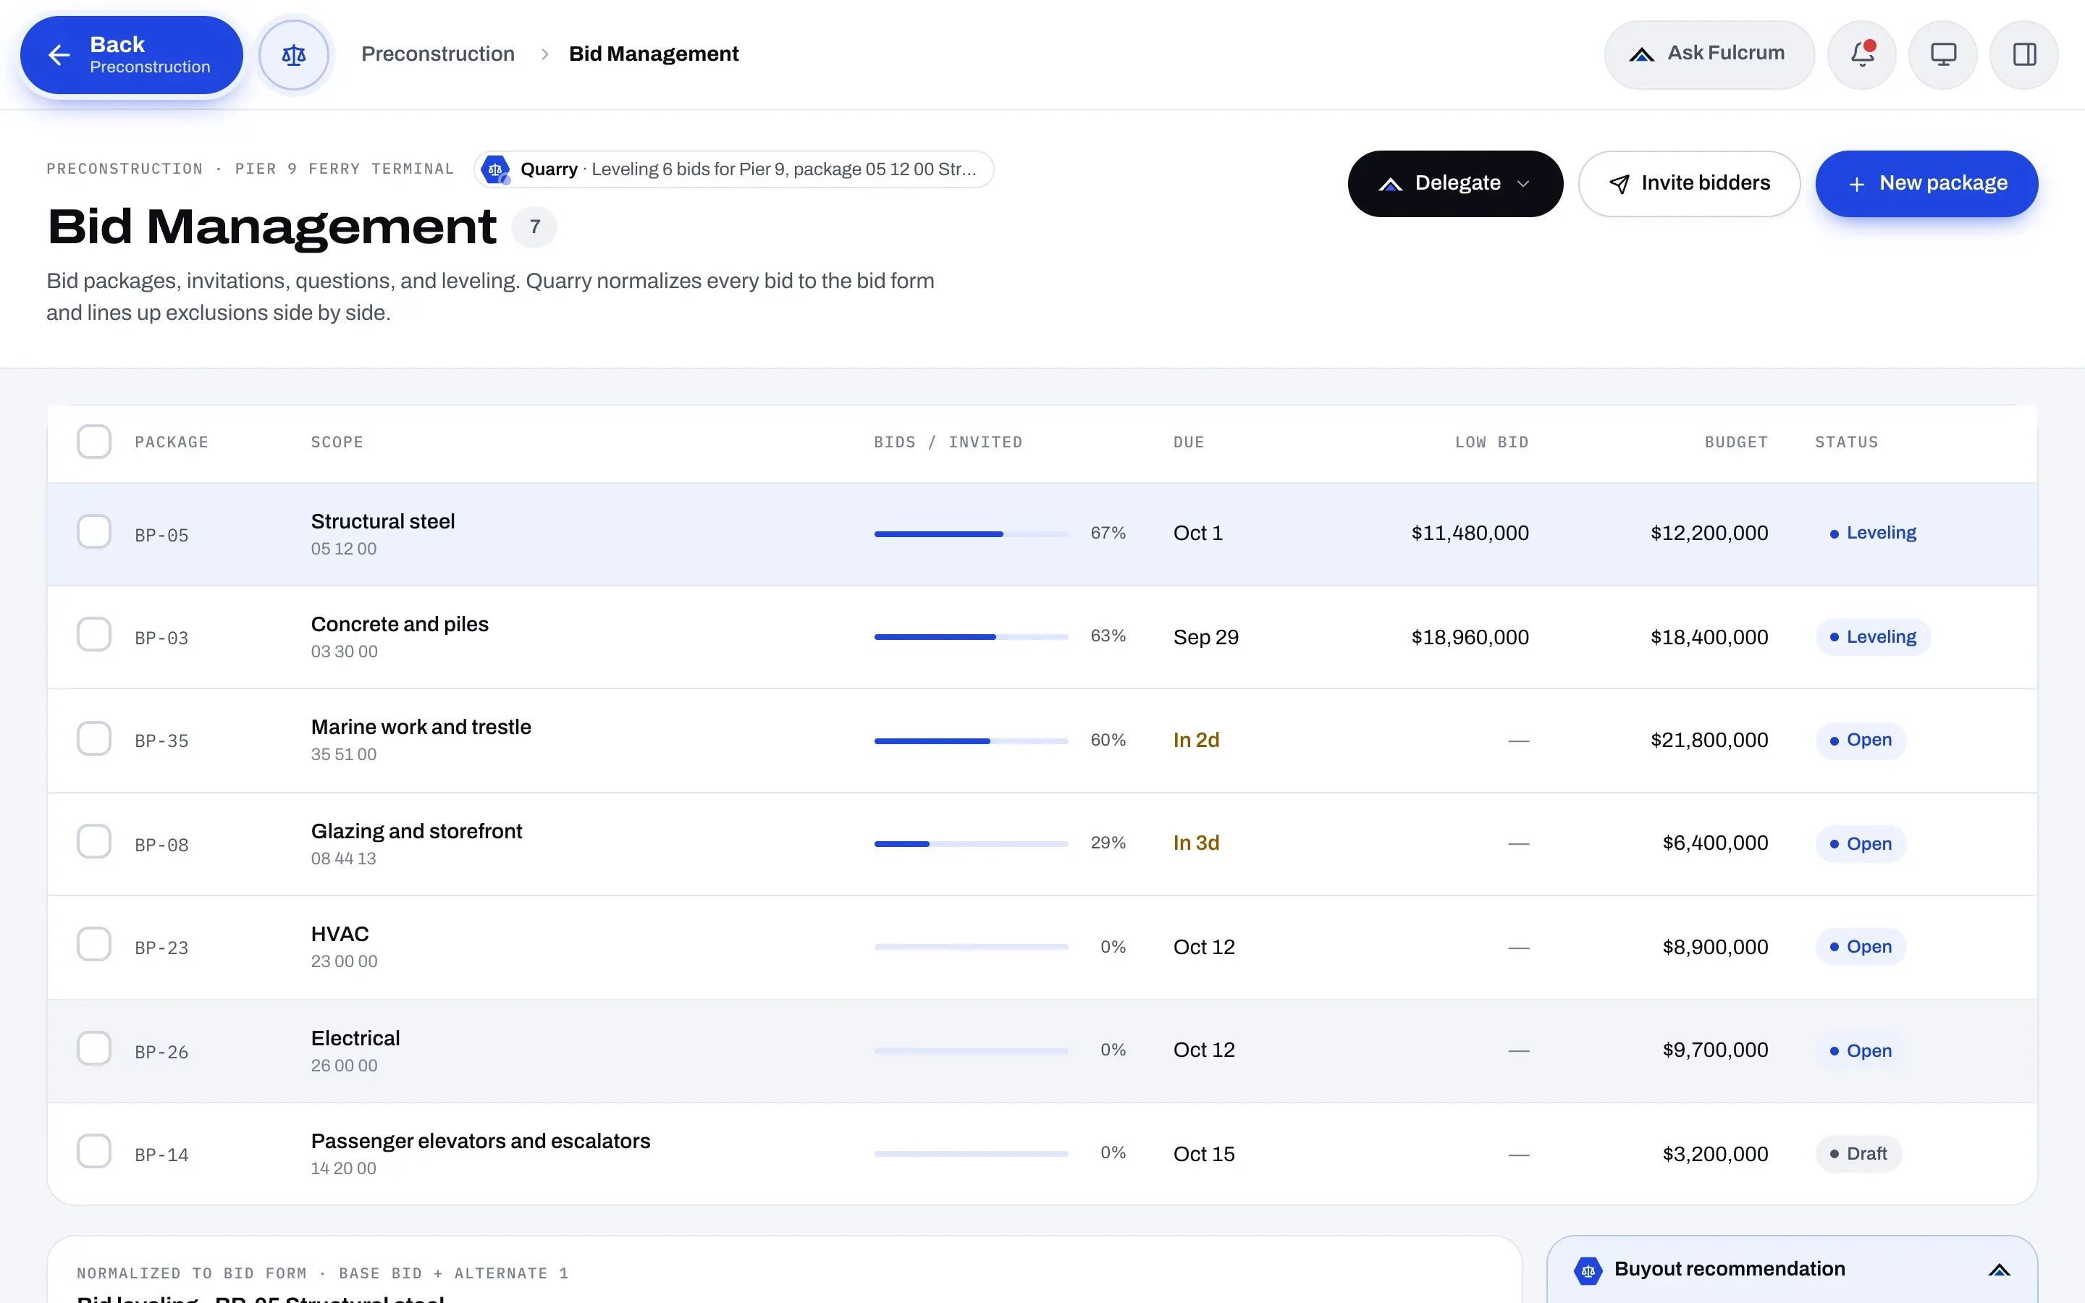Image resolution: width=2085 pixels, height=1303 pixels.
Task: Open Structural steel scope title
Action: click(x=382, y=521)
